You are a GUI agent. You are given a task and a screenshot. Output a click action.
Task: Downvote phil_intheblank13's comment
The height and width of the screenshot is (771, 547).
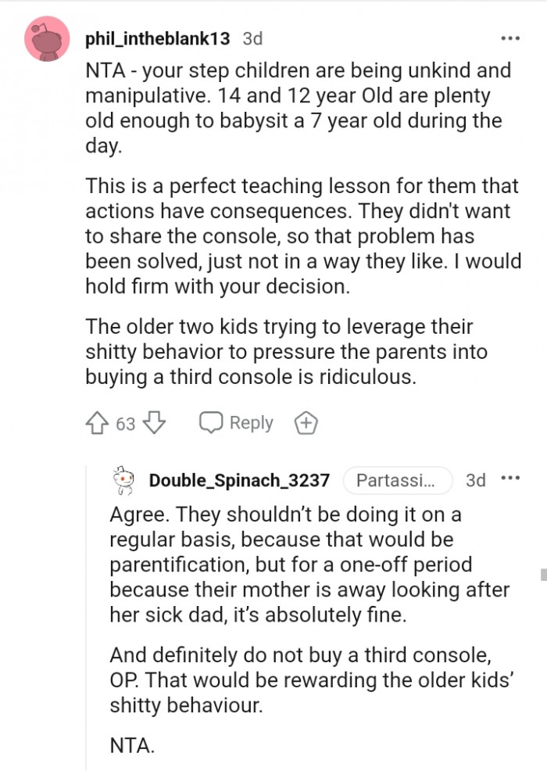pyautogui.click(x=155, y=422)
